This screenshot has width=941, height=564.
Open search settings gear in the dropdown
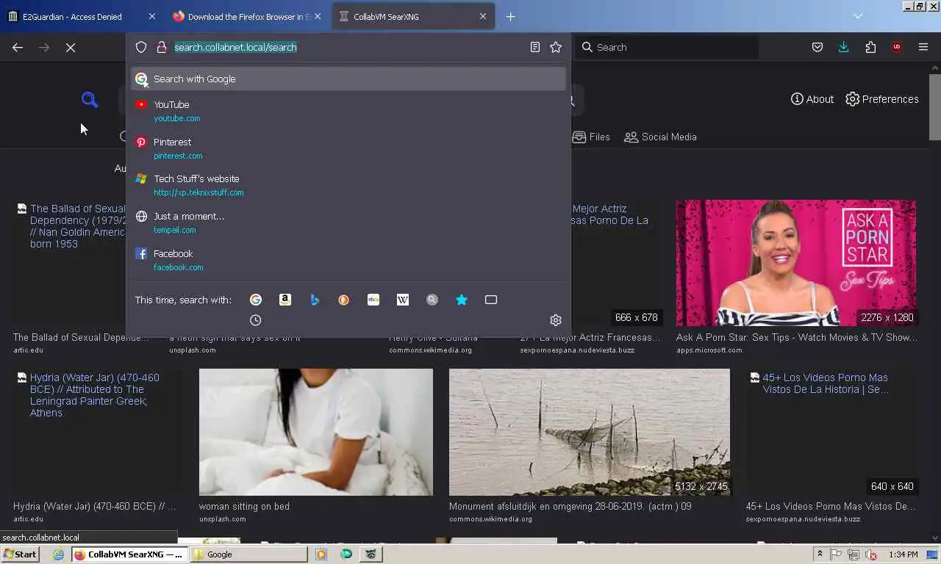point(556,320)
